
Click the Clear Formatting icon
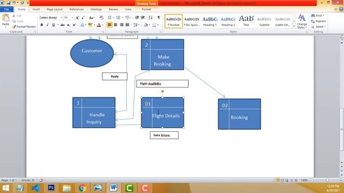[101, 18]
